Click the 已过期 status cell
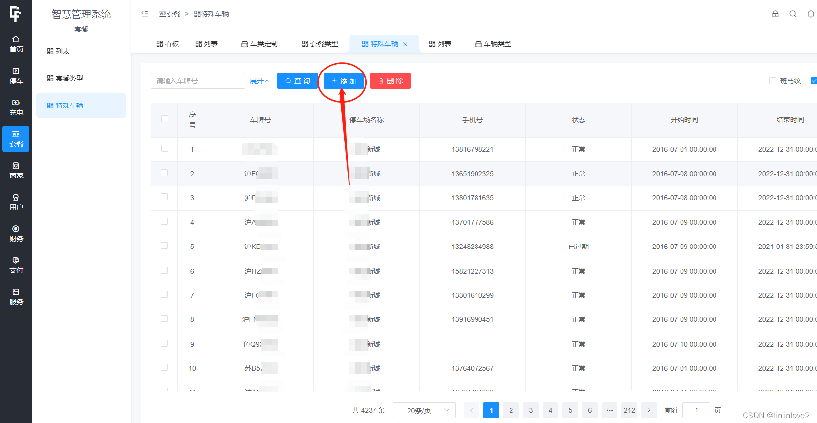 tap(579, 247)
